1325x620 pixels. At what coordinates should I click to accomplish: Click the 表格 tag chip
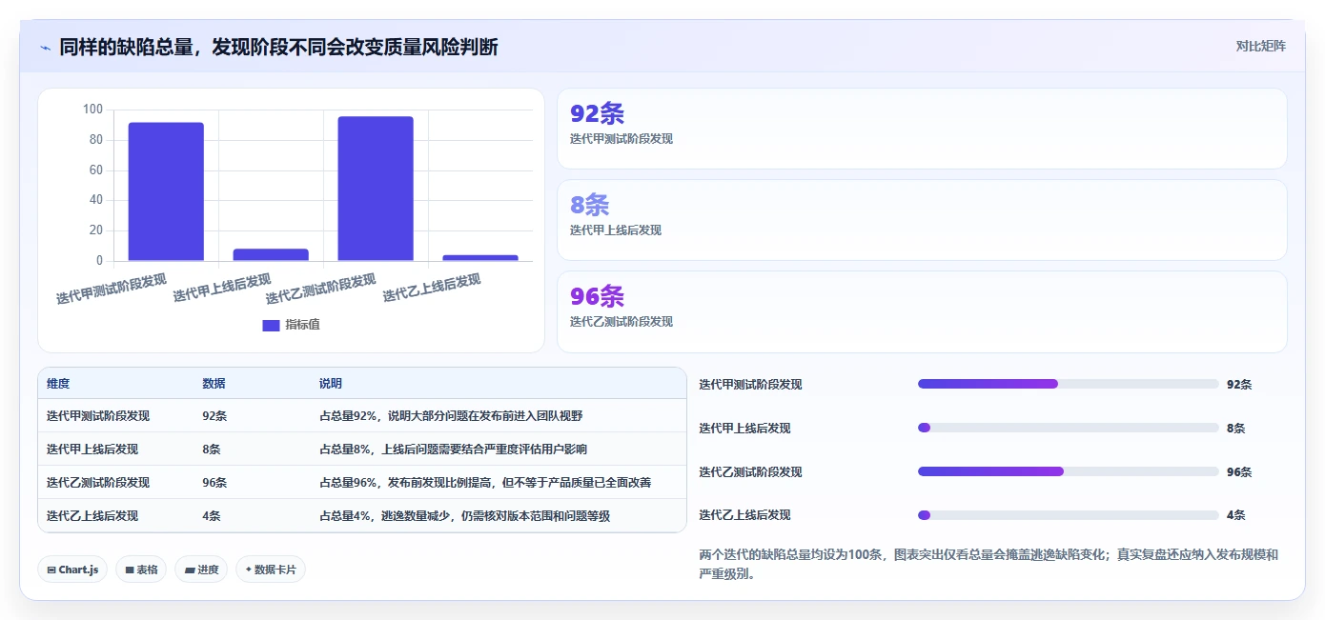point(141,570)
